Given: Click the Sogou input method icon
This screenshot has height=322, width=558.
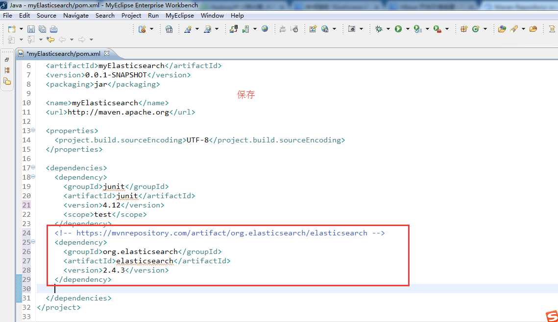Looking at the screenshot, I should point(552,316).
